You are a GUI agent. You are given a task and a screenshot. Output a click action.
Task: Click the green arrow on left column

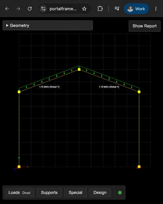[x=19, y=158]
